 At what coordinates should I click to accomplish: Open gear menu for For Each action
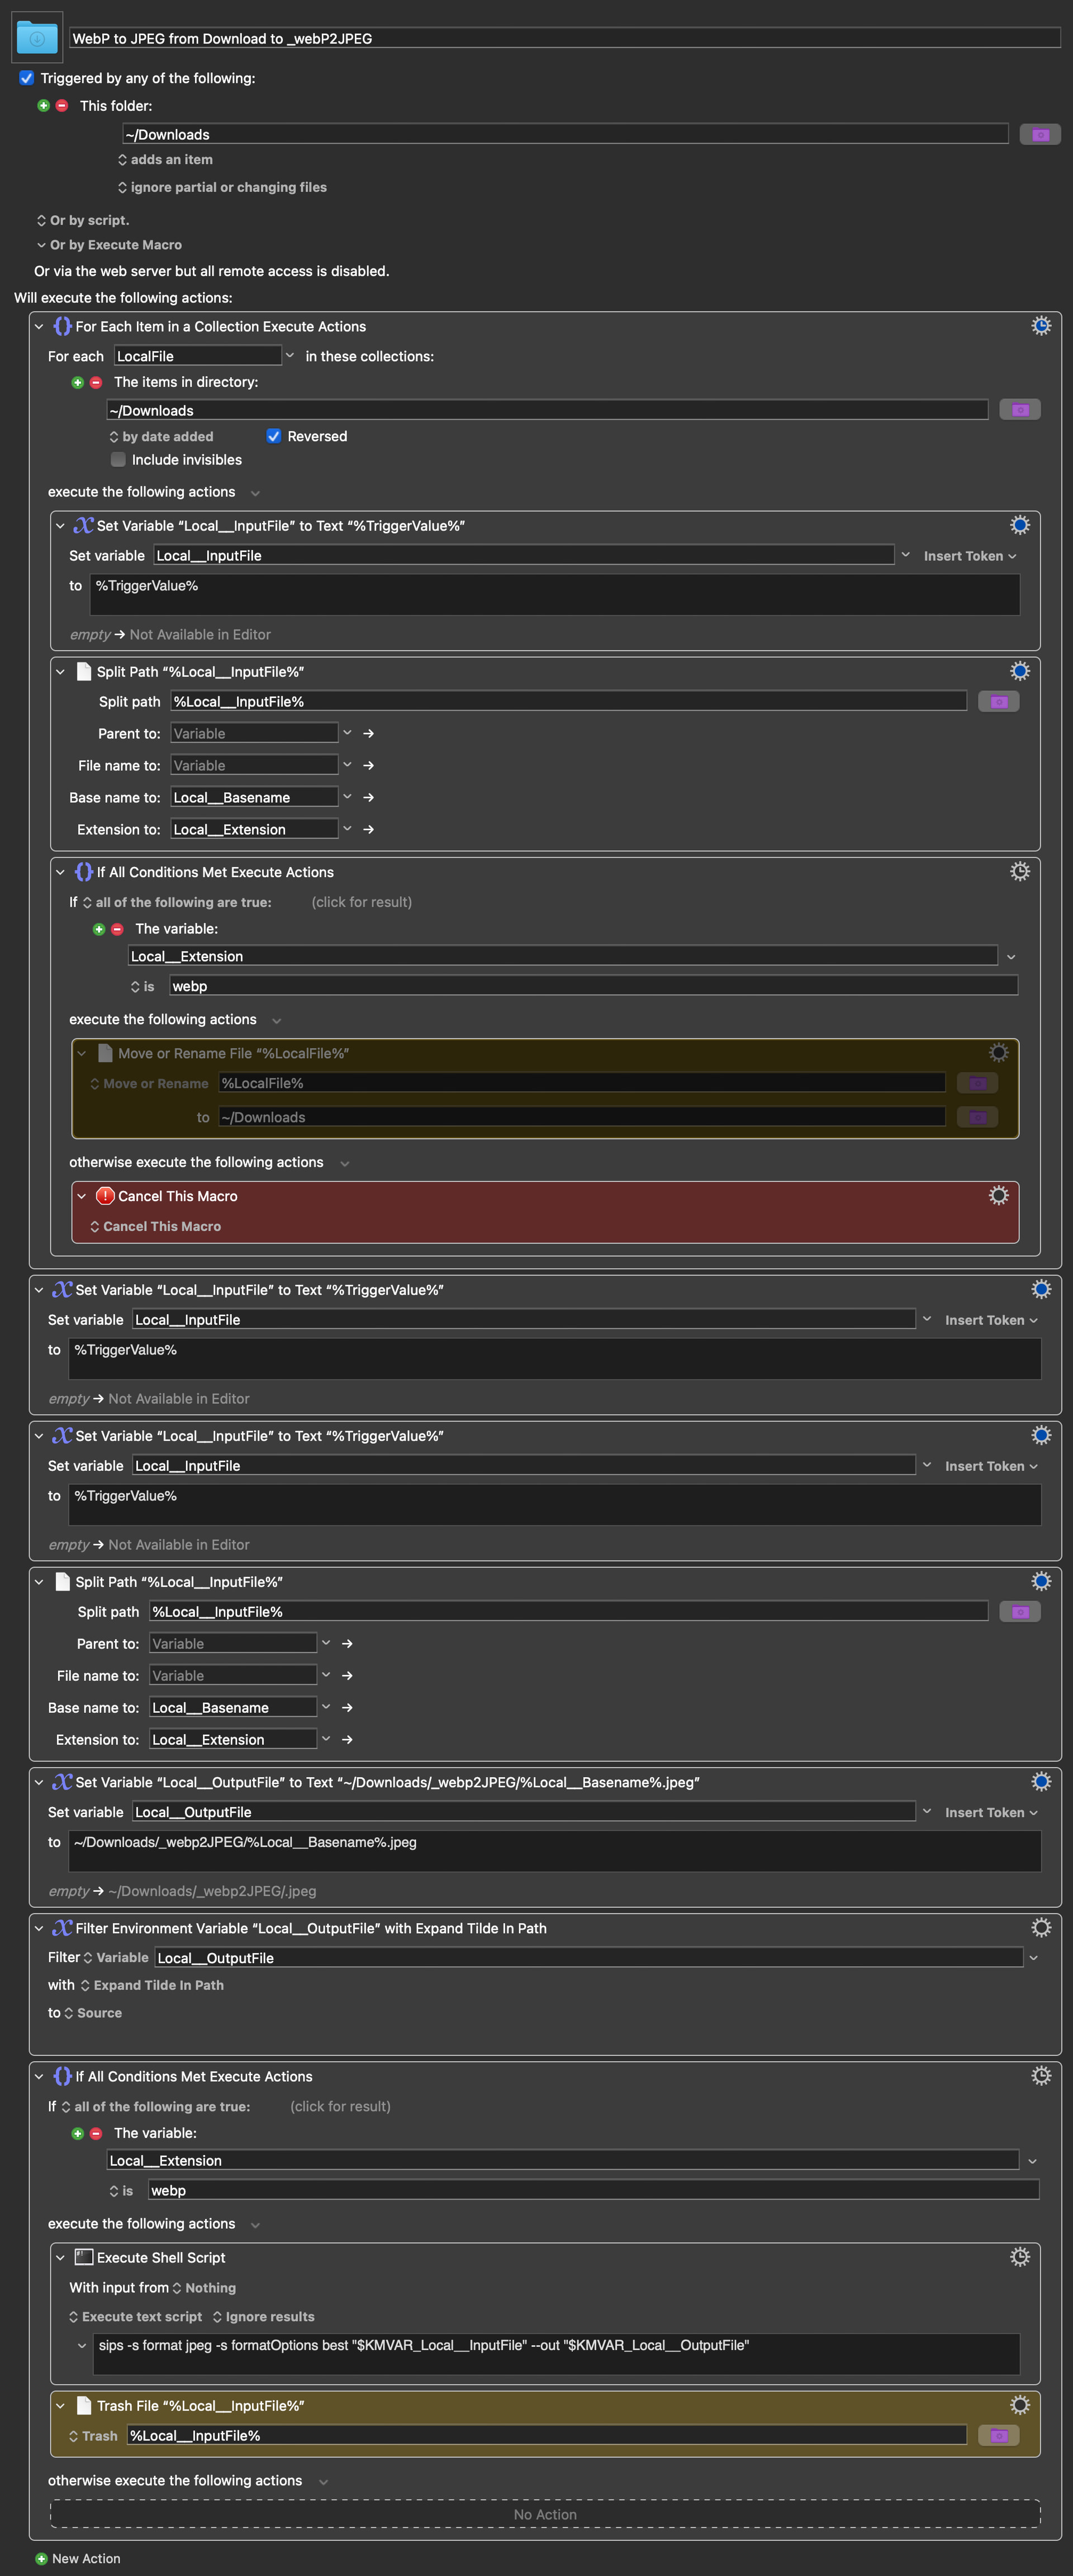click(x=1041, y=326)
